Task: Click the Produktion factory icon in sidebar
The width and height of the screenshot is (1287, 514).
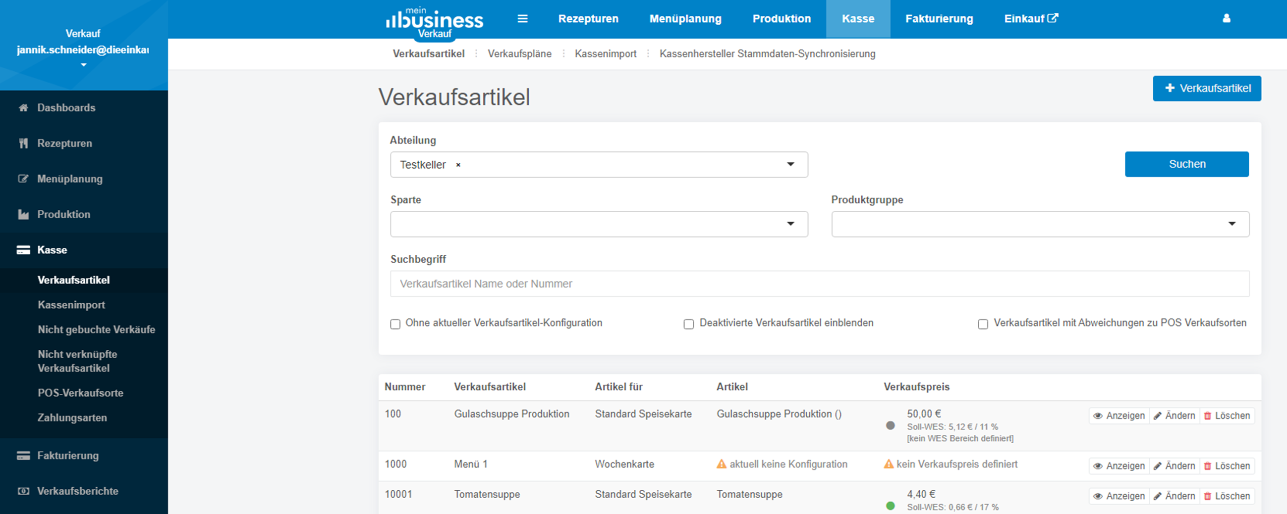Action: 23,214
